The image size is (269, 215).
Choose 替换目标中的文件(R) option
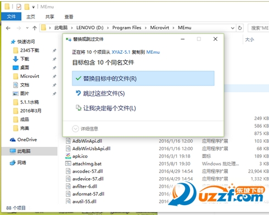click(x=143, y=78)
